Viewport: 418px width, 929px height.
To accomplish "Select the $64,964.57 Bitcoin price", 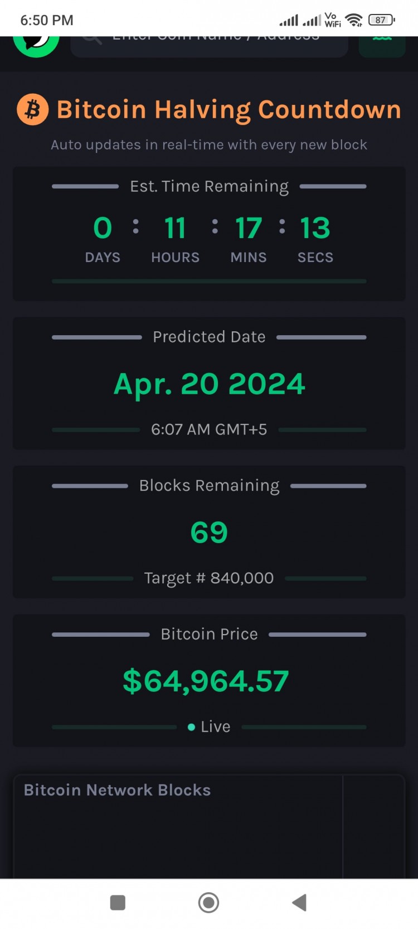I will pyautogui.click(x=206, y=681).
